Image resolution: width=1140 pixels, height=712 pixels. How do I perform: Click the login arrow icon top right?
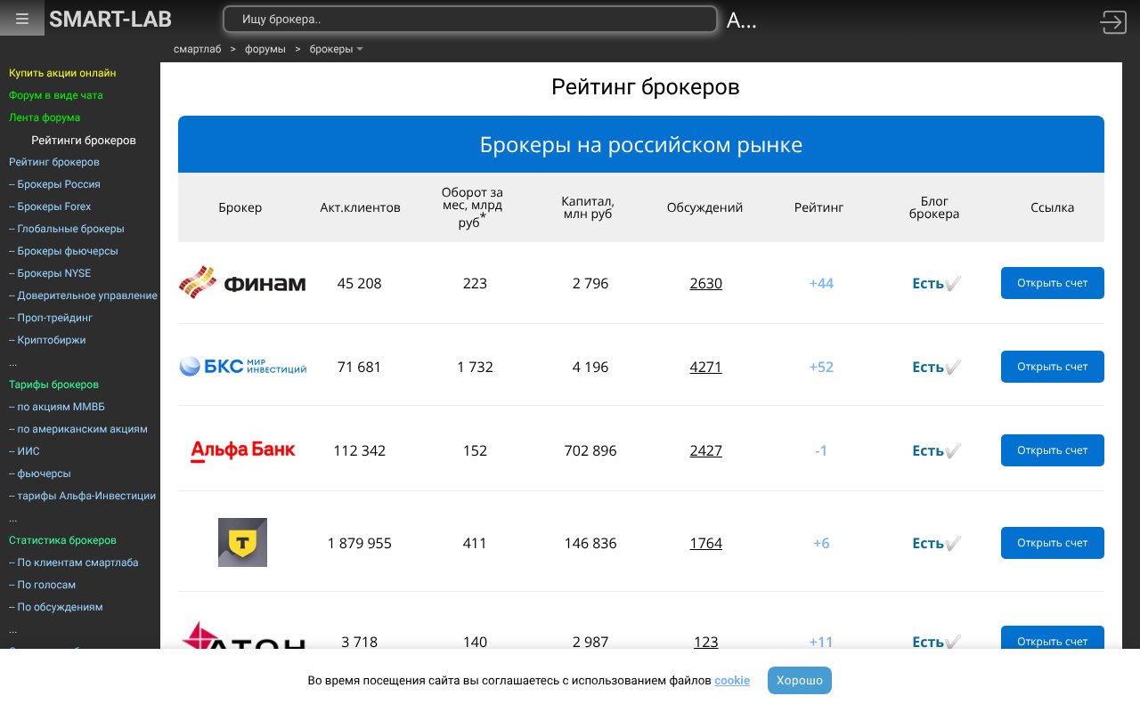1113,22
